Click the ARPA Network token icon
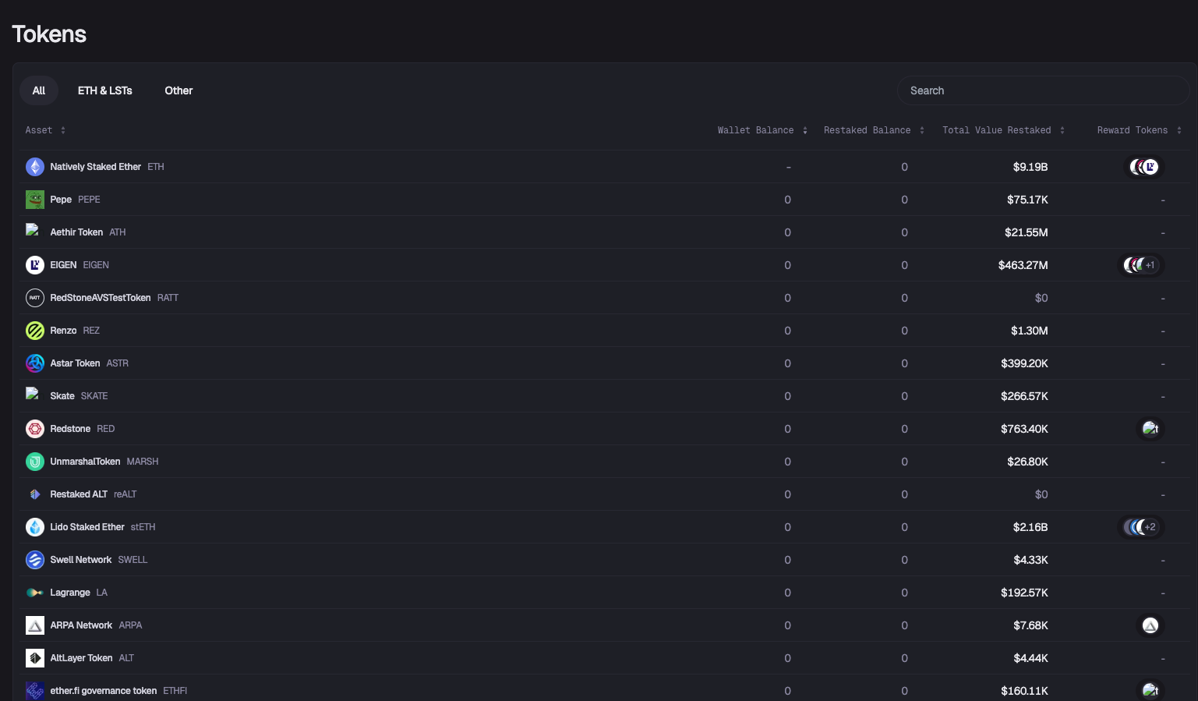 click(x=35, y=625)
